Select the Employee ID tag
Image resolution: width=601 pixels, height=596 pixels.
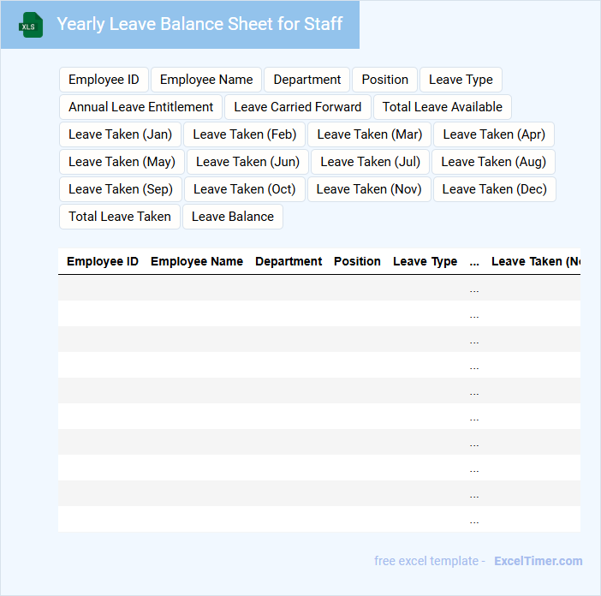(104, 80)
